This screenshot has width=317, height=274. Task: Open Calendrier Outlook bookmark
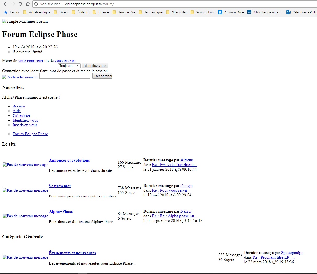coord(301,12)
